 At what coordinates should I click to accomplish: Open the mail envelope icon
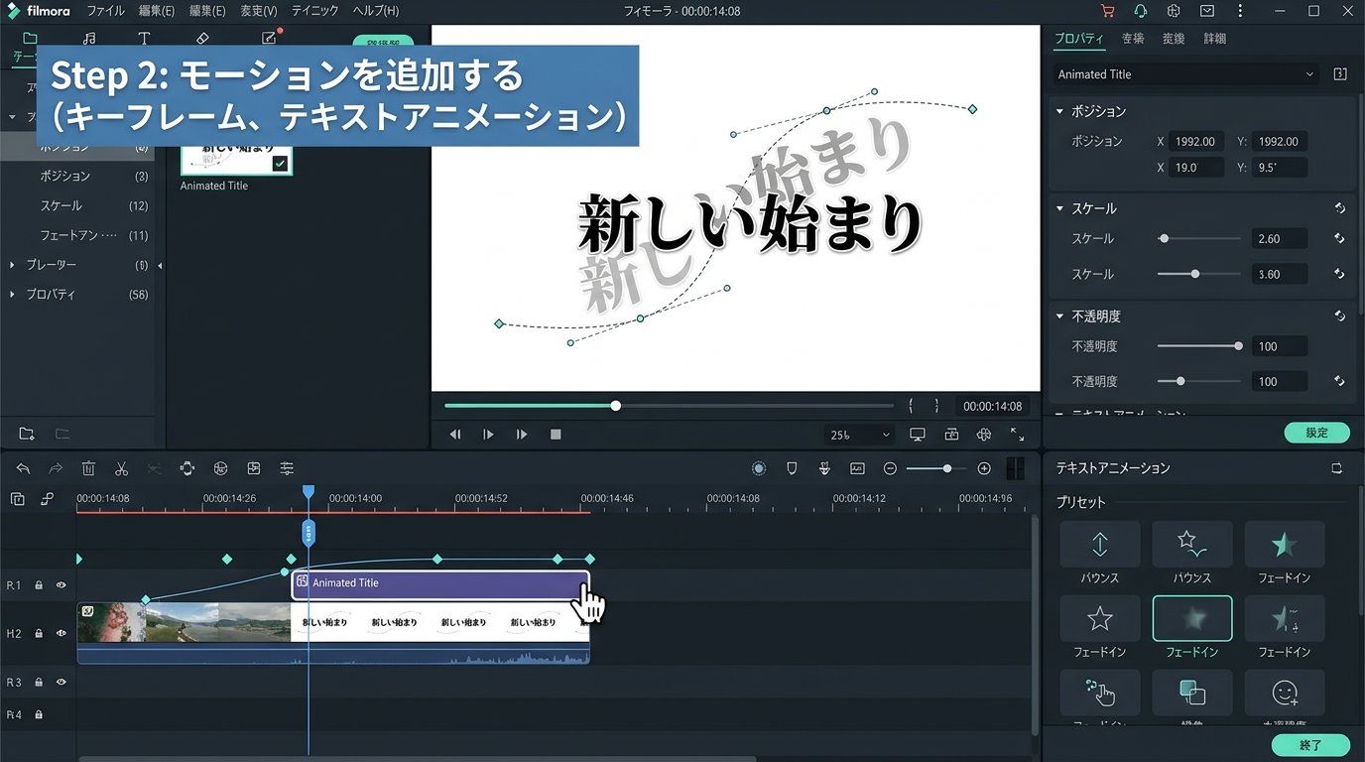click(x=1207, y=11)
